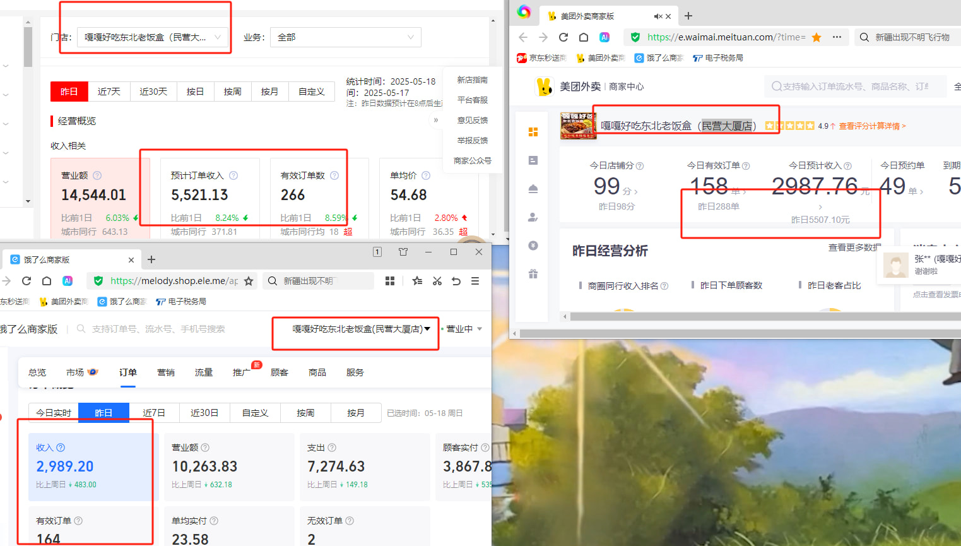Image resolution: width=961 pixels, height=546 pixels.
Task: Click top-left window left vertical scrollbar
Action: point(28,47)
